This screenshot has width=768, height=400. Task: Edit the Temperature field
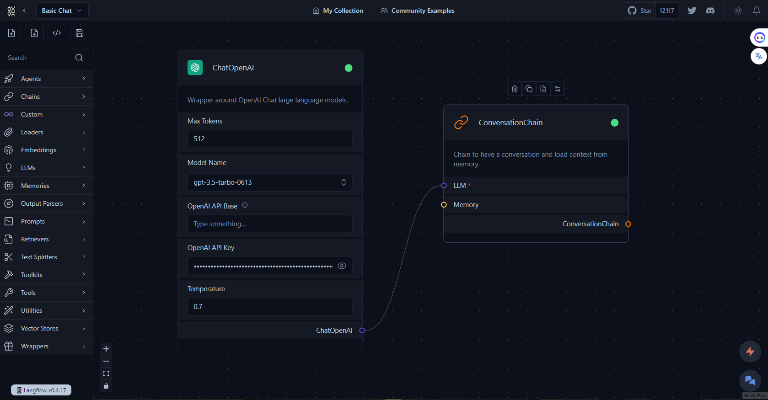click(x=270, y=307)
